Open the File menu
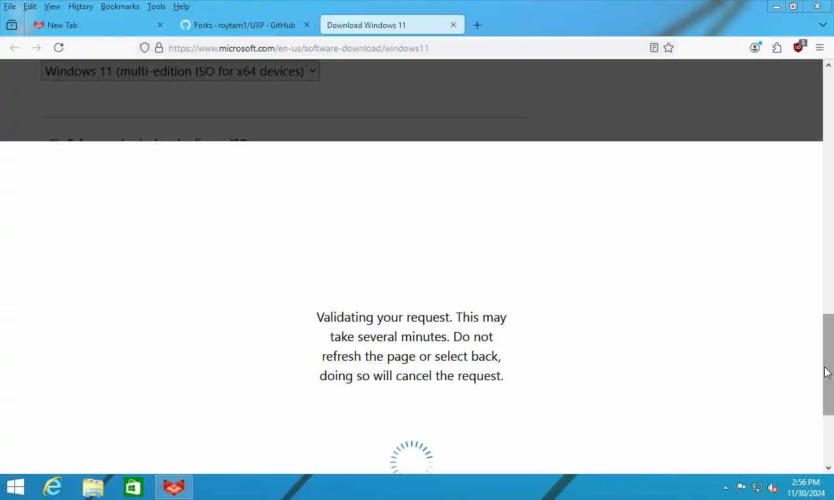This screenshot has width=834, height=500. 10,7
